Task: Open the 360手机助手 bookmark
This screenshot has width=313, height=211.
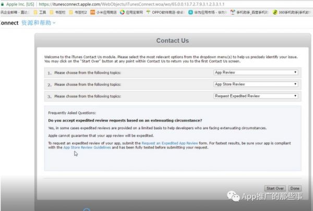Action: coord(292,13)
